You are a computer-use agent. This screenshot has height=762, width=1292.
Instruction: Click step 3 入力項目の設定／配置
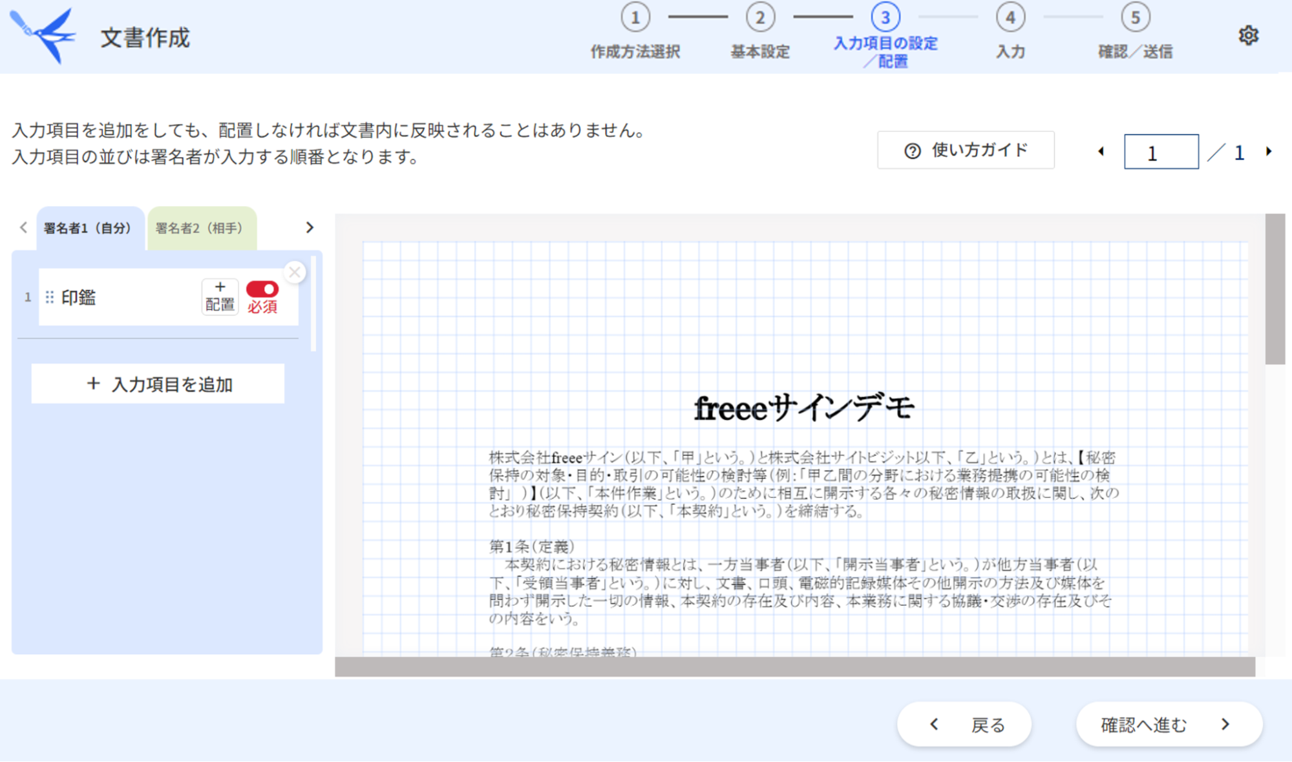(885, 36)
